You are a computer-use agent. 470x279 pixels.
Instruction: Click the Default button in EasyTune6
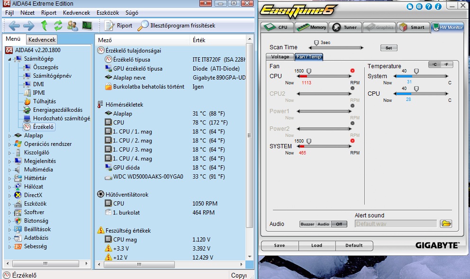pyautogui.click(x=354, y=245)
